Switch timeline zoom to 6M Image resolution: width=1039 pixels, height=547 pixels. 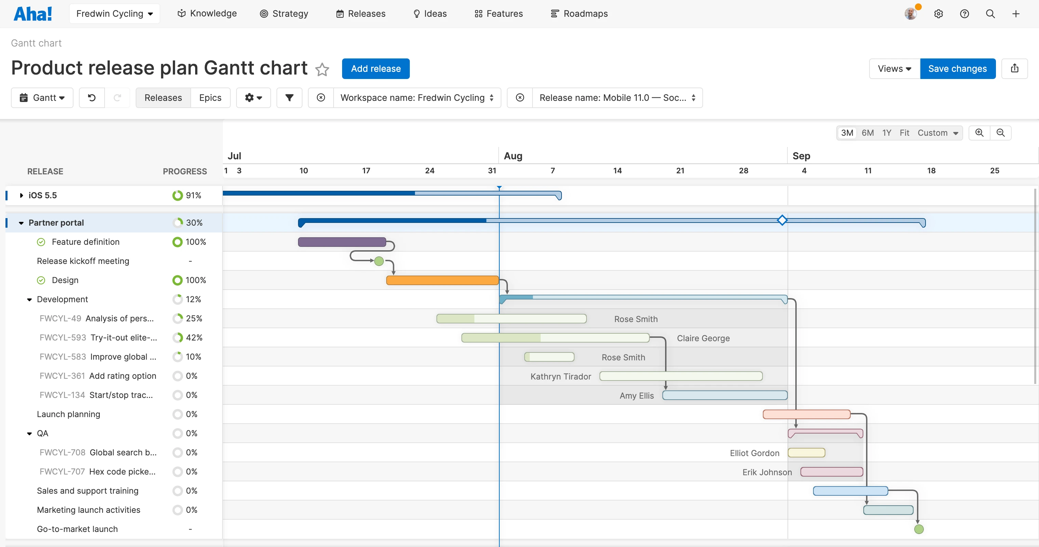pyautogui.click(x=868, y=133)
